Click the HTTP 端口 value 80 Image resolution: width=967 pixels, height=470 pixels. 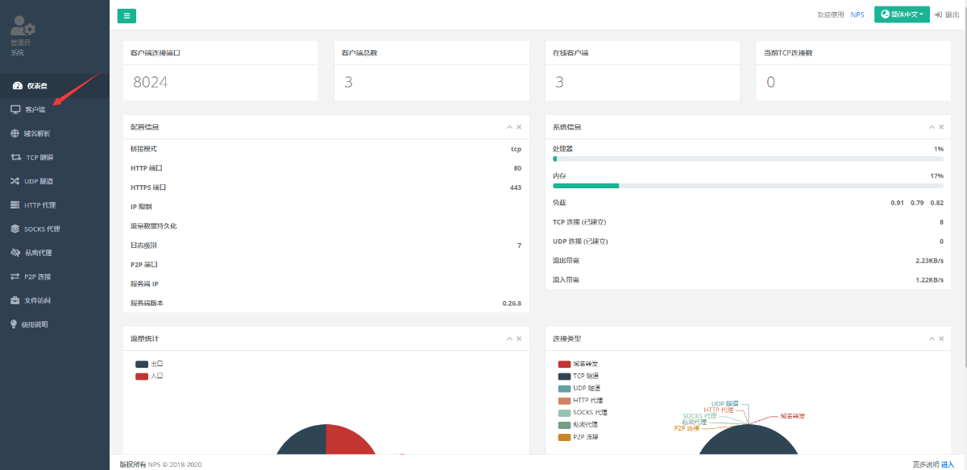517,168
